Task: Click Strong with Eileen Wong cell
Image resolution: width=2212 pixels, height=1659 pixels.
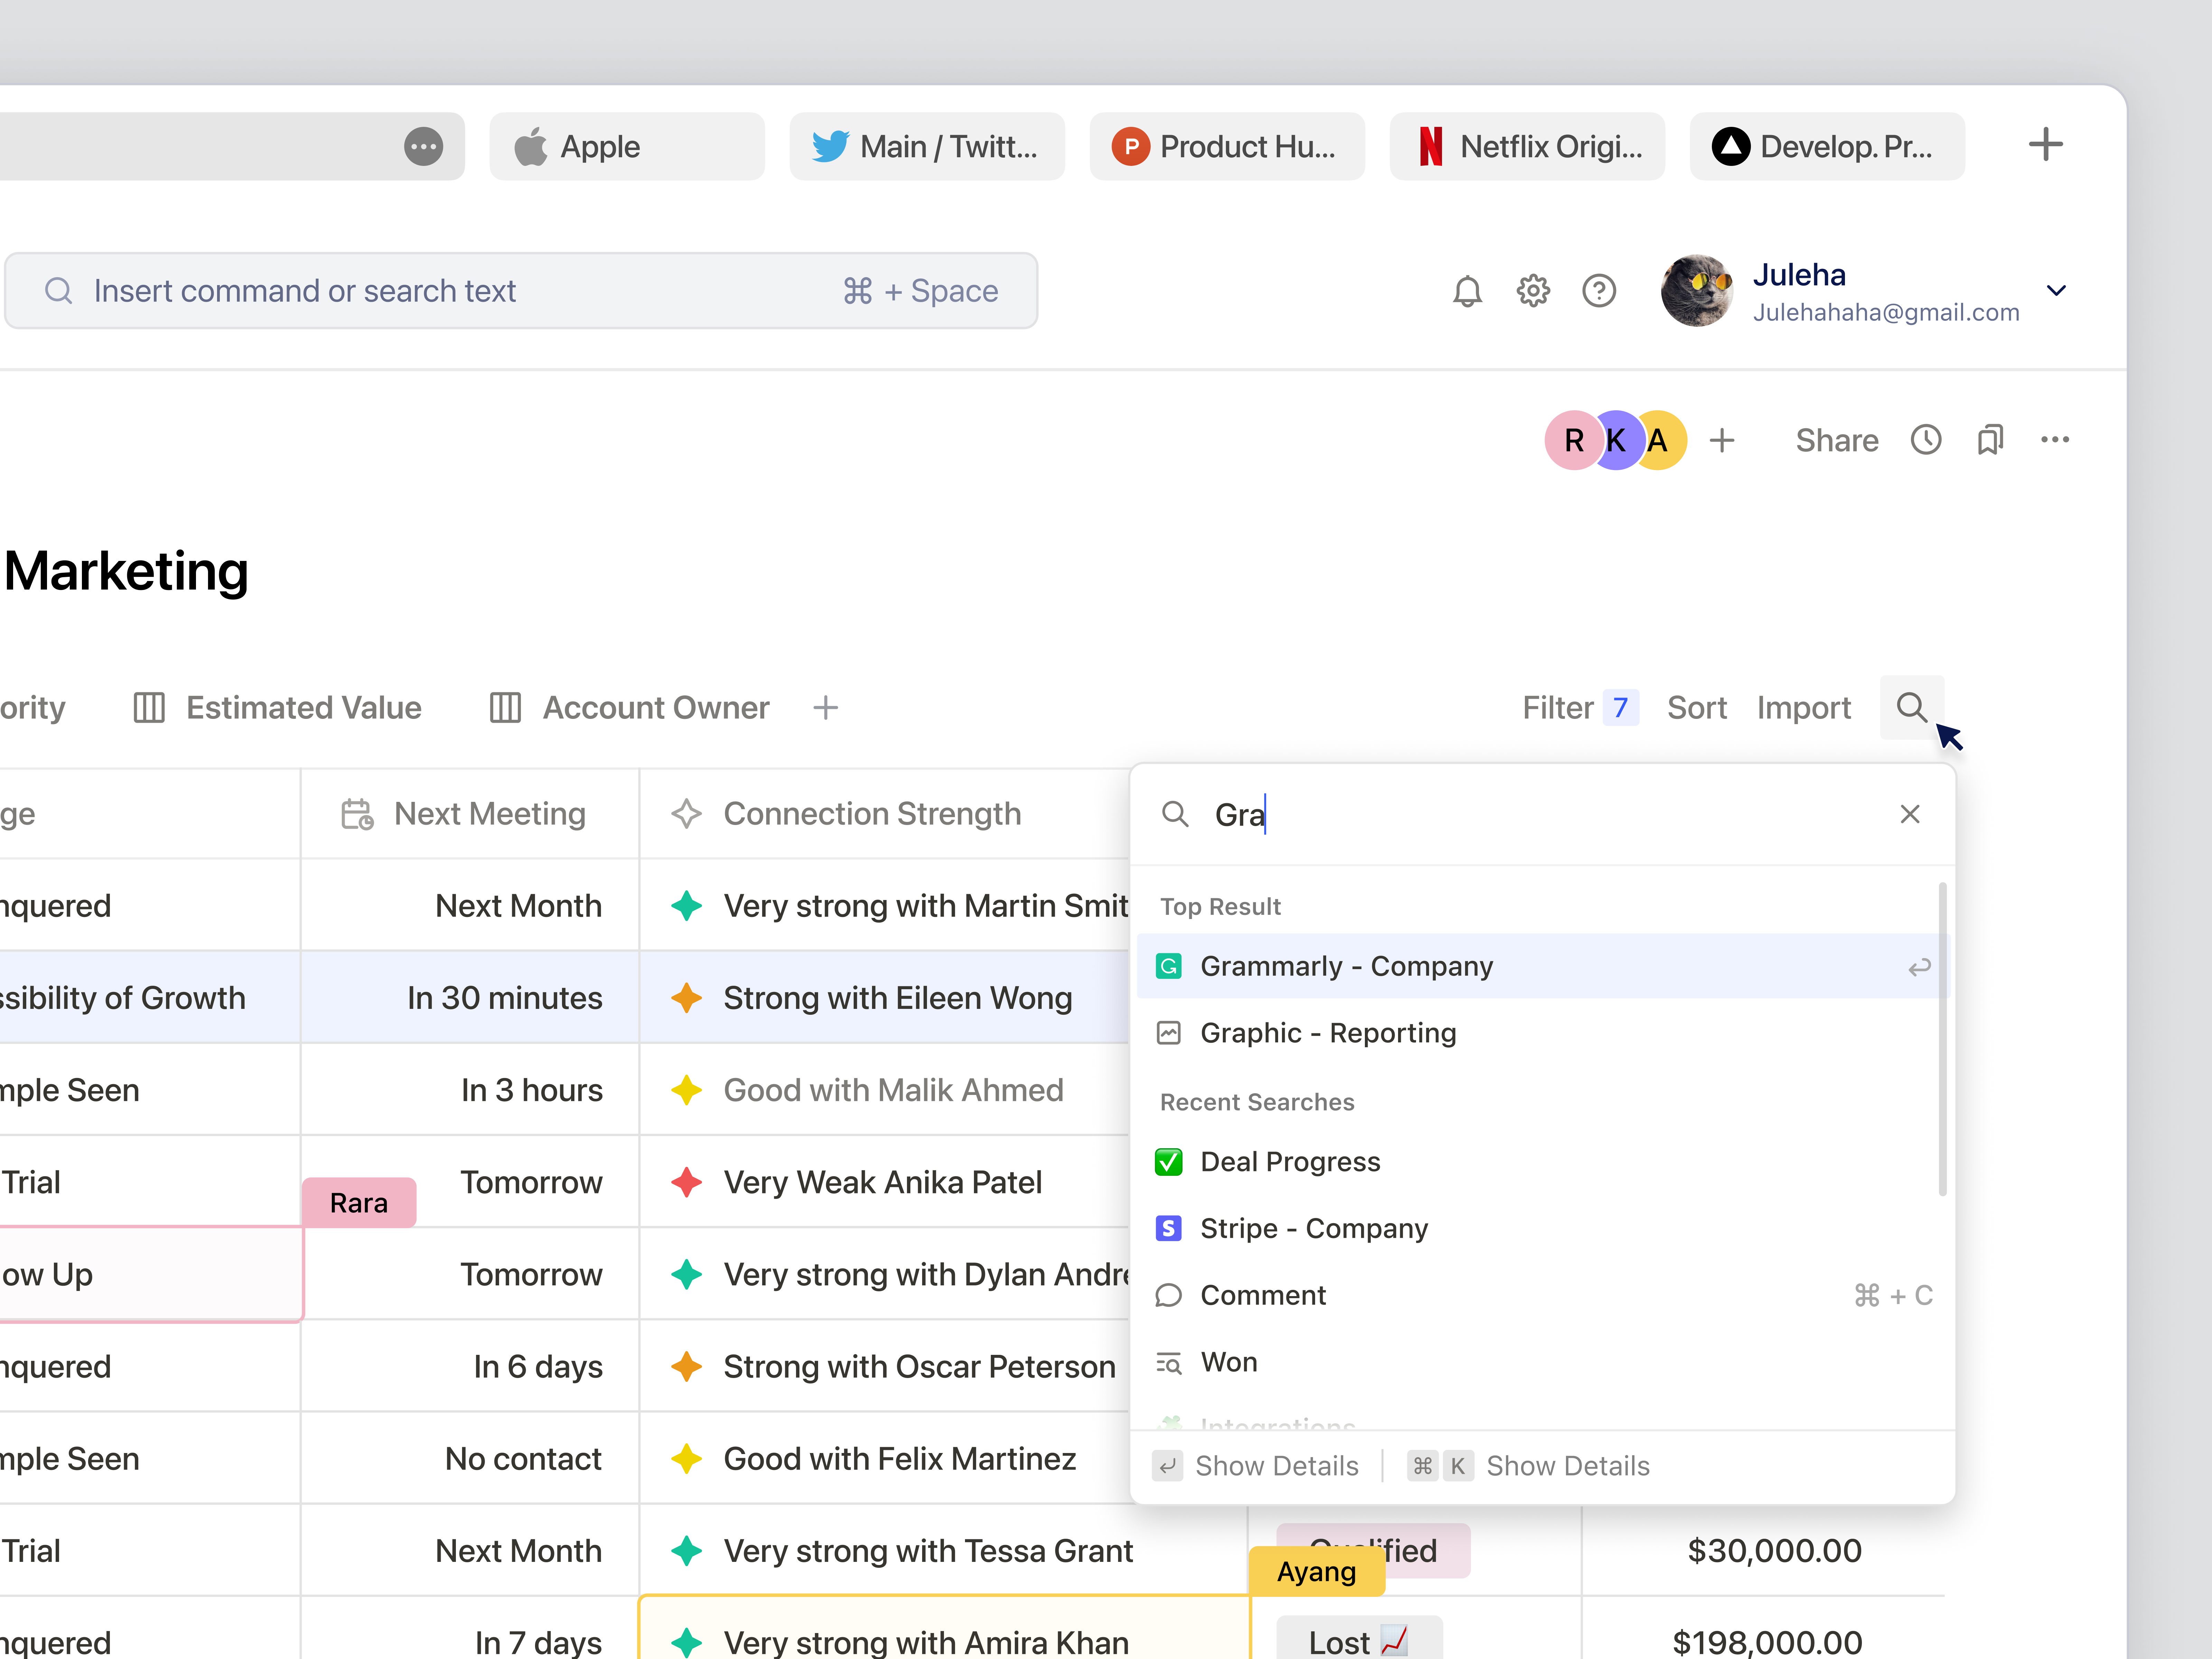Action: pos(884,998)
